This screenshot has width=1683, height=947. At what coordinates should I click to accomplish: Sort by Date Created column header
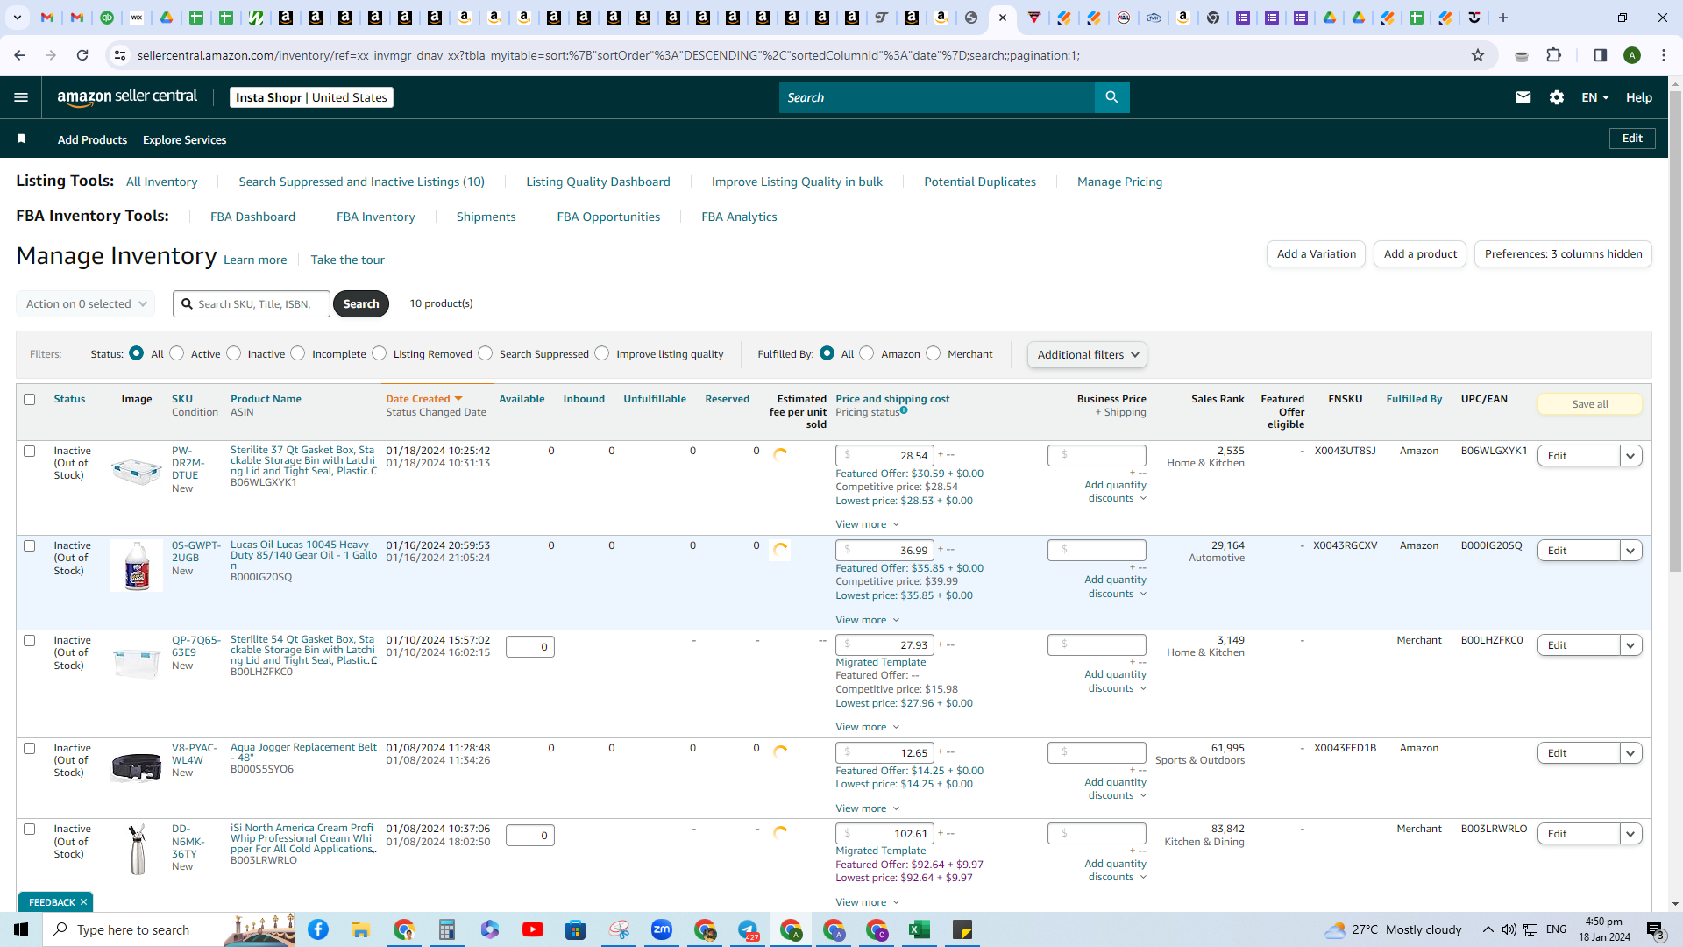click(x=423, y=399)
